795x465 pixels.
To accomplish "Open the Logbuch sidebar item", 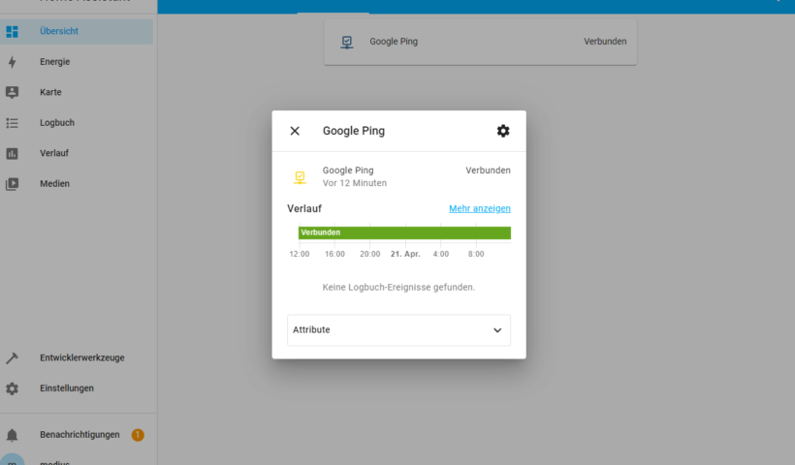I will click(x=77, y=123).
